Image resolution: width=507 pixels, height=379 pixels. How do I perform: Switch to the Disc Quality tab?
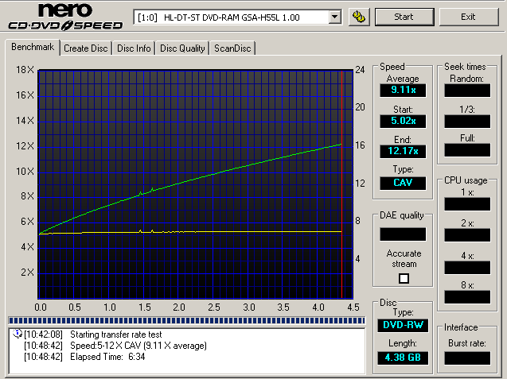(x=182, y=48)
